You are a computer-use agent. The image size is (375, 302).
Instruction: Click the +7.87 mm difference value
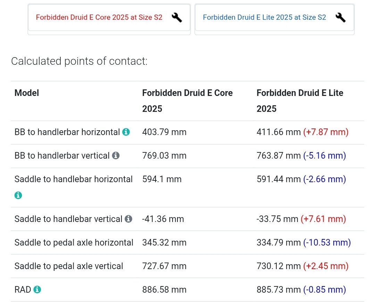(x=326, y=132)
